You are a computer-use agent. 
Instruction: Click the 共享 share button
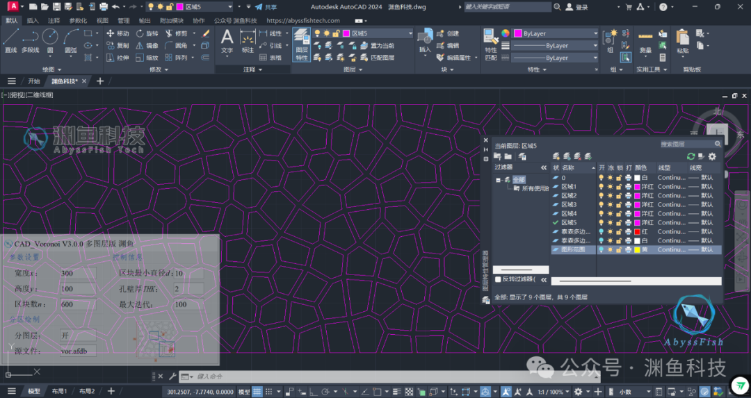point(266,7)
